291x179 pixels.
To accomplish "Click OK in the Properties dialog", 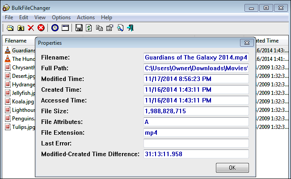I will coord(232,168).
